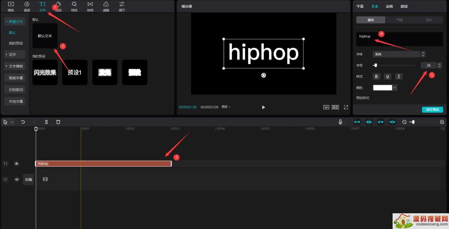
Task: Switch to the 动画 animation tab
Action: 389,6
